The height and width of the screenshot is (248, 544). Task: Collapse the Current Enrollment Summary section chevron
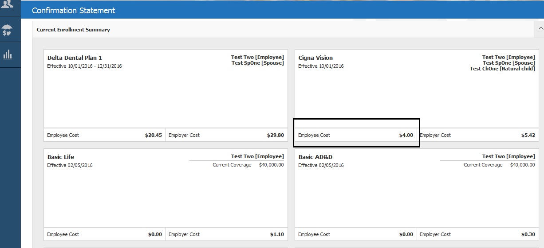click(540, 28)
